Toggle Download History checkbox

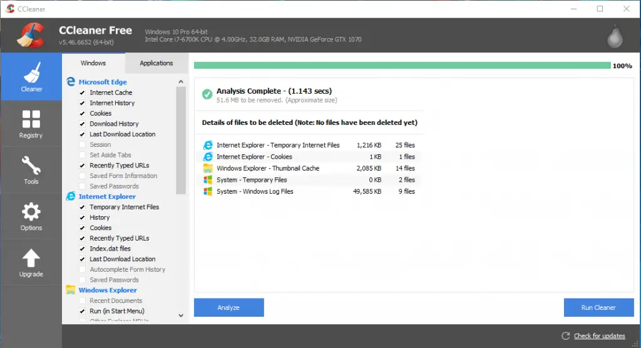click(x=82, y=124)
